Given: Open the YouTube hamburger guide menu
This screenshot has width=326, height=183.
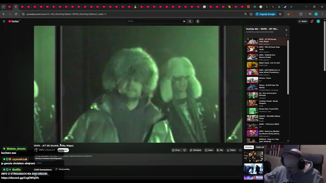Looking at the screenshot, I should point(4,21).
